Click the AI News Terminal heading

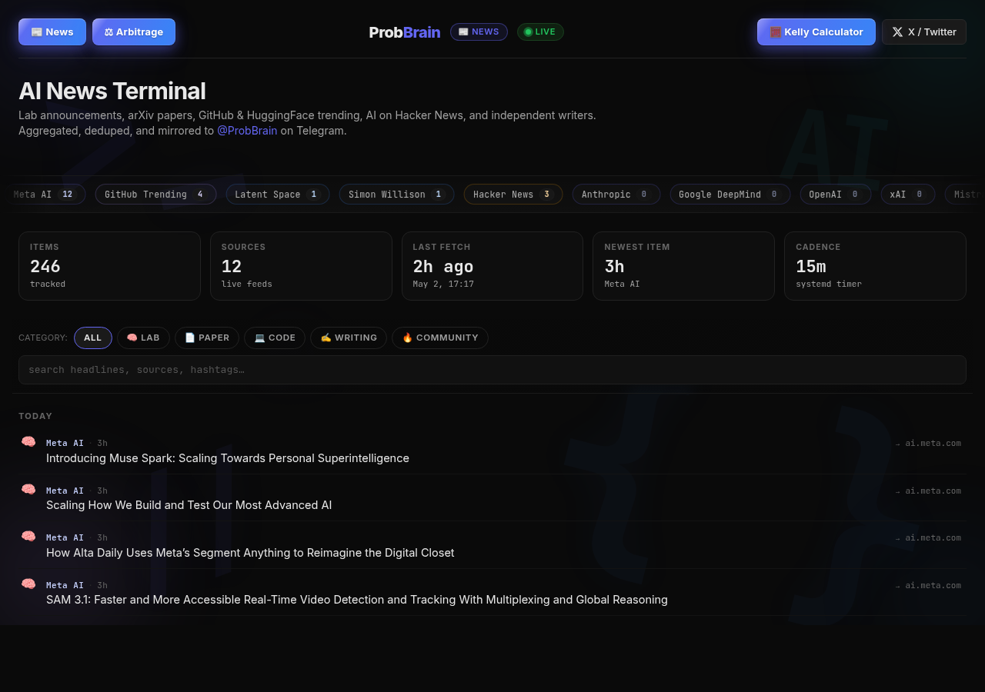[112, 91]
